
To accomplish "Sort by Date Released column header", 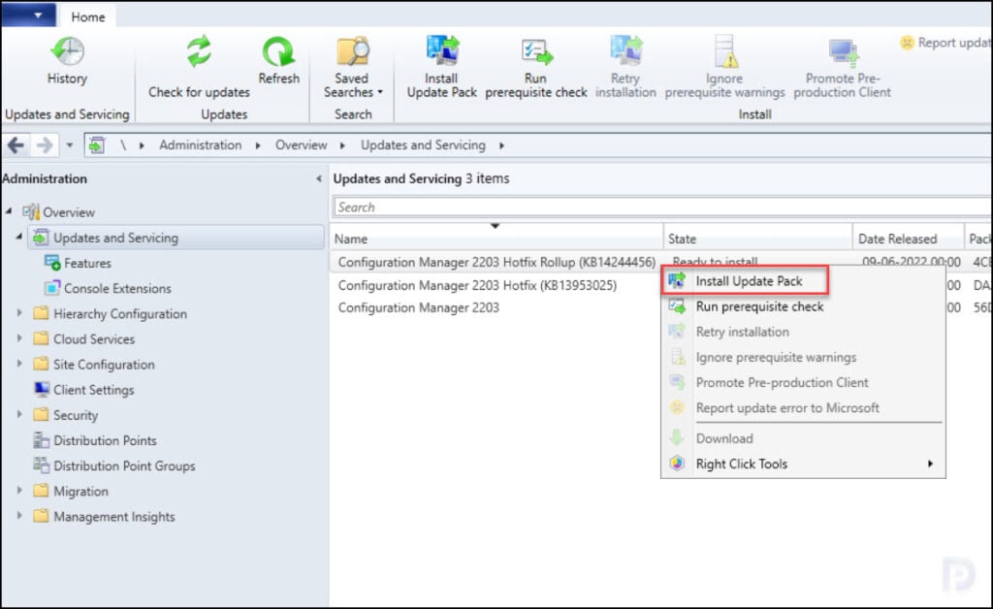I will tap(908, 239).
